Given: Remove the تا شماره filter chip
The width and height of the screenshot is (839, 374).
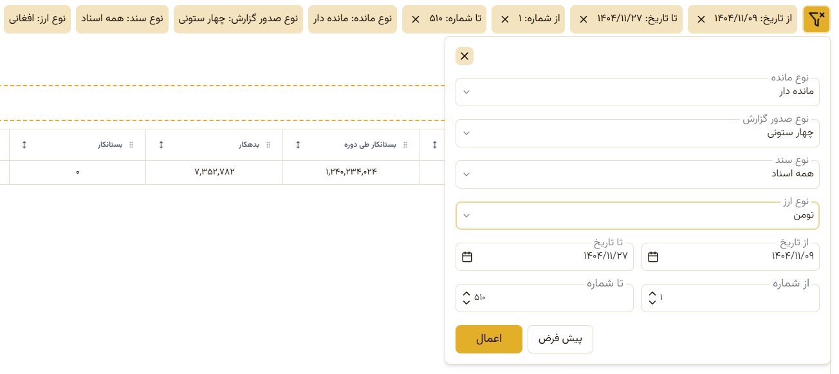Looking at the screenshot, I should point(416,19).
